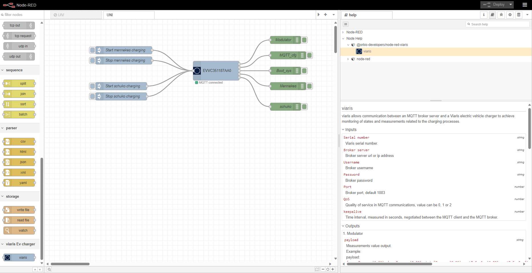Viewport: 532px width, 273px height.
Task: Collapse the sequence palette category
Action: coord(20,70)
